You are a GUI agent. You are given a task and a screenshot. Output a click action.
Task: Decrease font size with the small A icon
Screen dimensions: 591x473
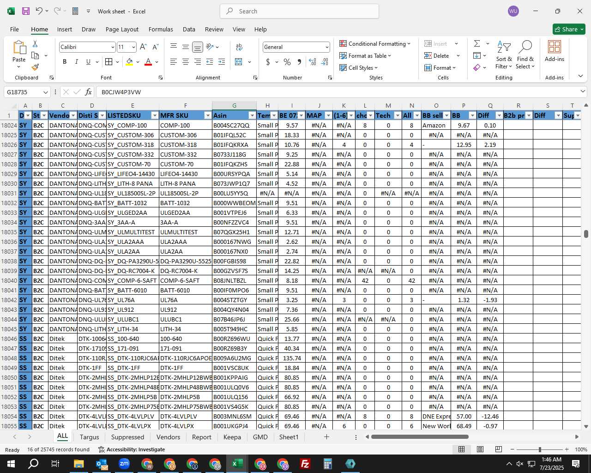point(155,47)
